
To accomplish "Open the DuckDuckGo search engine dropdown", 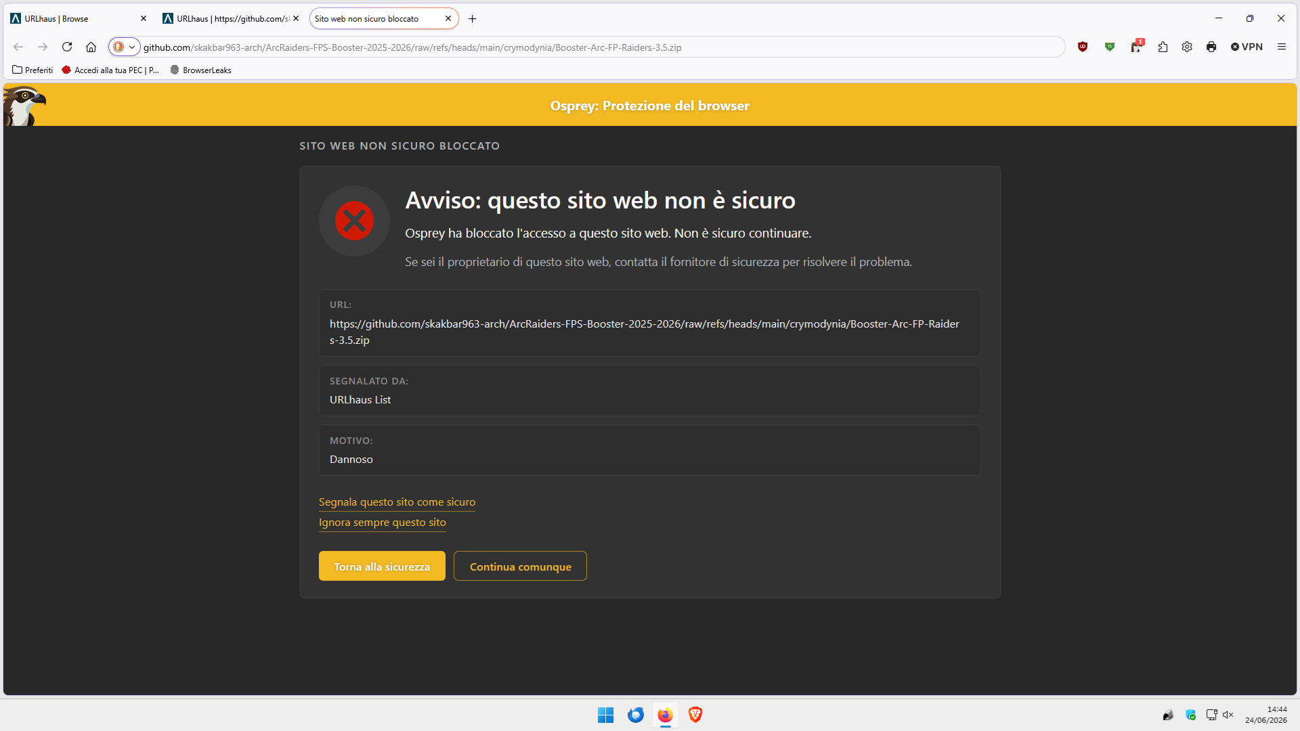I will click(125, 47).
